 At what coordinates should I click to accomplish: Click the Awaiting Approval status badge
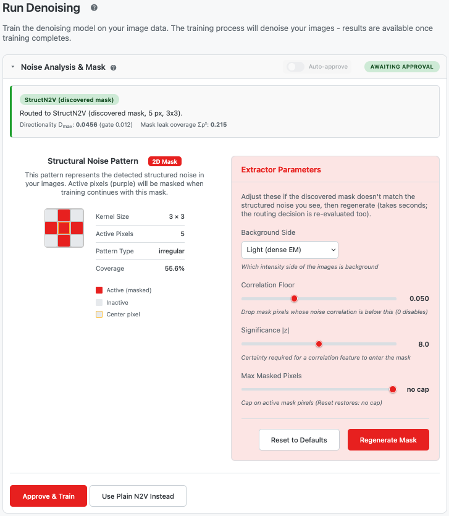pos(401,67)
